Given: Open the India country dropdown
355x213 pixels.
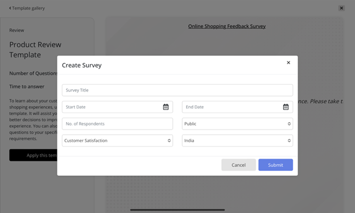Looking at the screenshot, I should coord(237,140).
